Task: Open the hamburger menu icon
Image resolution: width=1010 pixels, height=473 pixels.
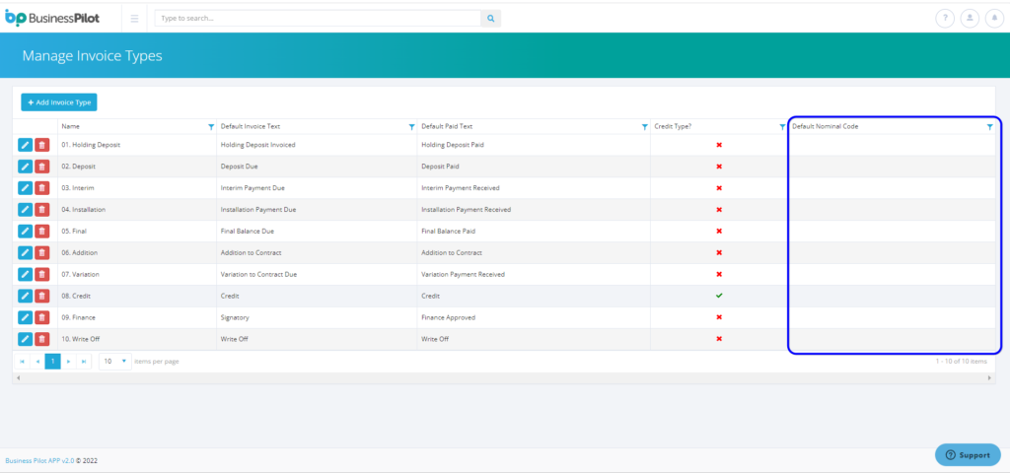Action: (x=134, y=18)
